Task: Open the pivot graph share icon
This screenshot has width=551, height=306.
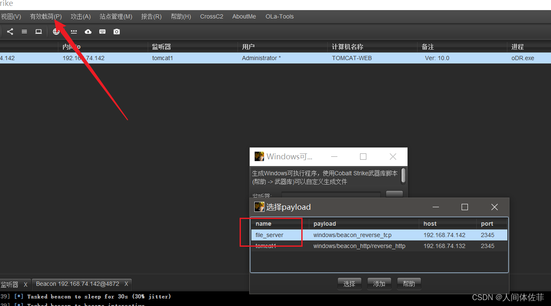Action: pyautogui.click(x=10, y=32)
